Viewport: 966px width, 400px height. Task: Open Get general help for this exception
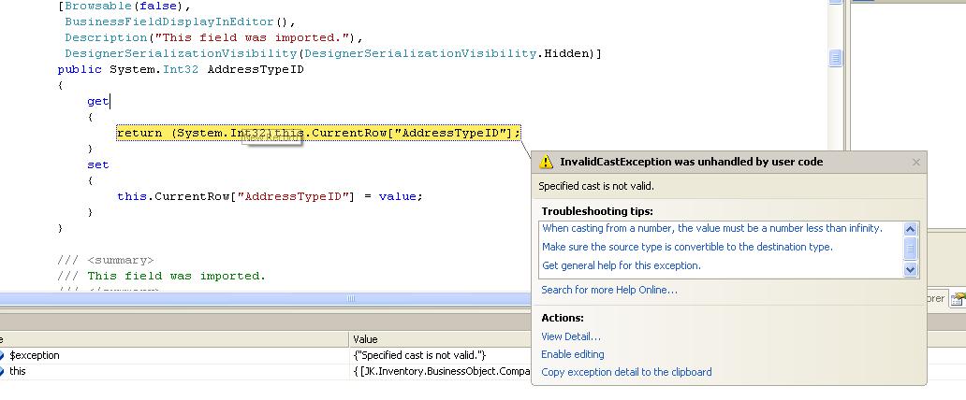pyautogui.click(x=622, y=265)
